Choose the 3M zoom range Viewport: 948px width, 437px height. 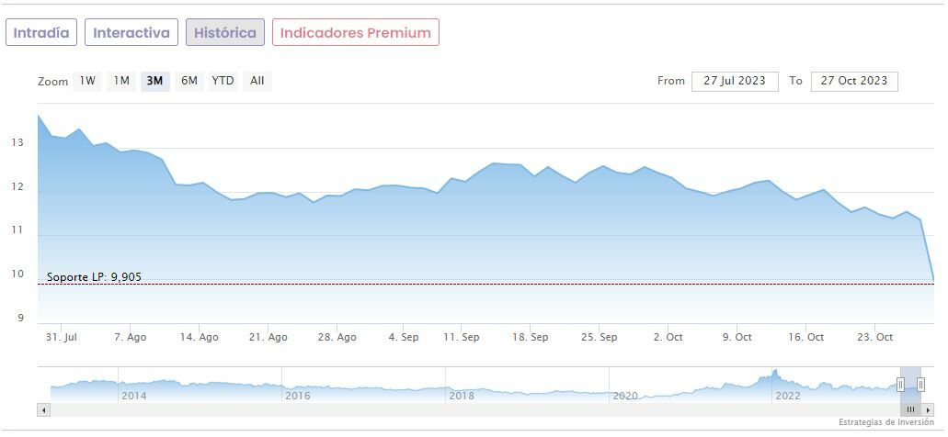tap(154, 81)
